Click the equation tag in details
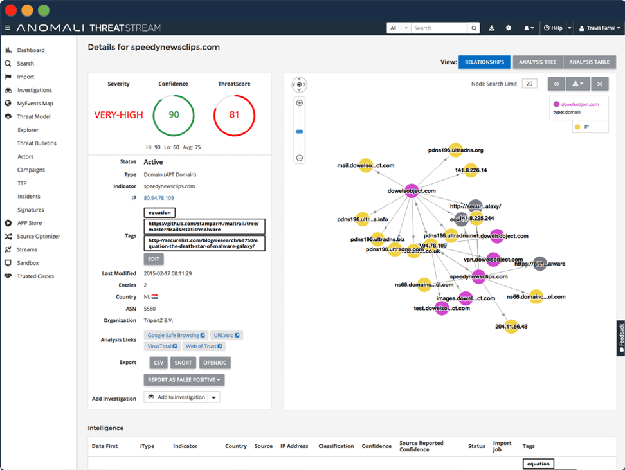The image size is (625, 470). (159, 212)
